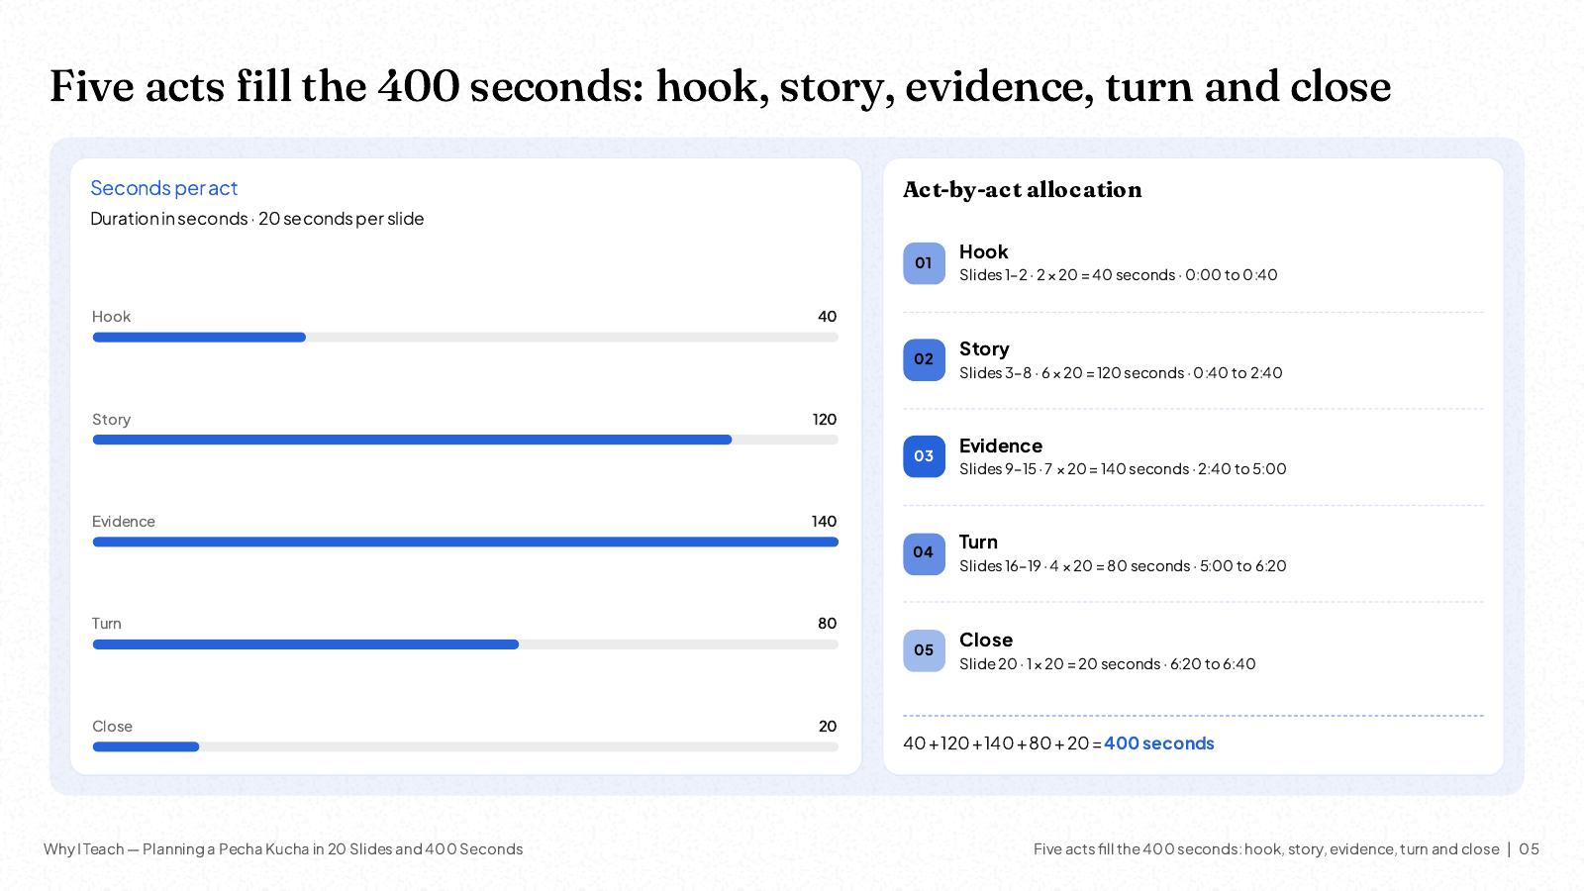Click the 05 badge beside Close
This screenshot has height=891, width=1584.
click(x=924, y=650)
